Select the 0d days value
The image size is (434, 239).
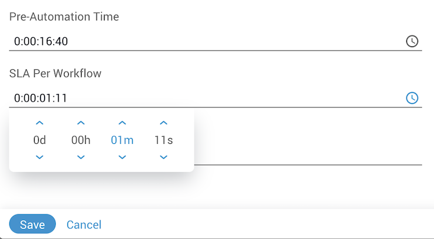pos(39,140)
